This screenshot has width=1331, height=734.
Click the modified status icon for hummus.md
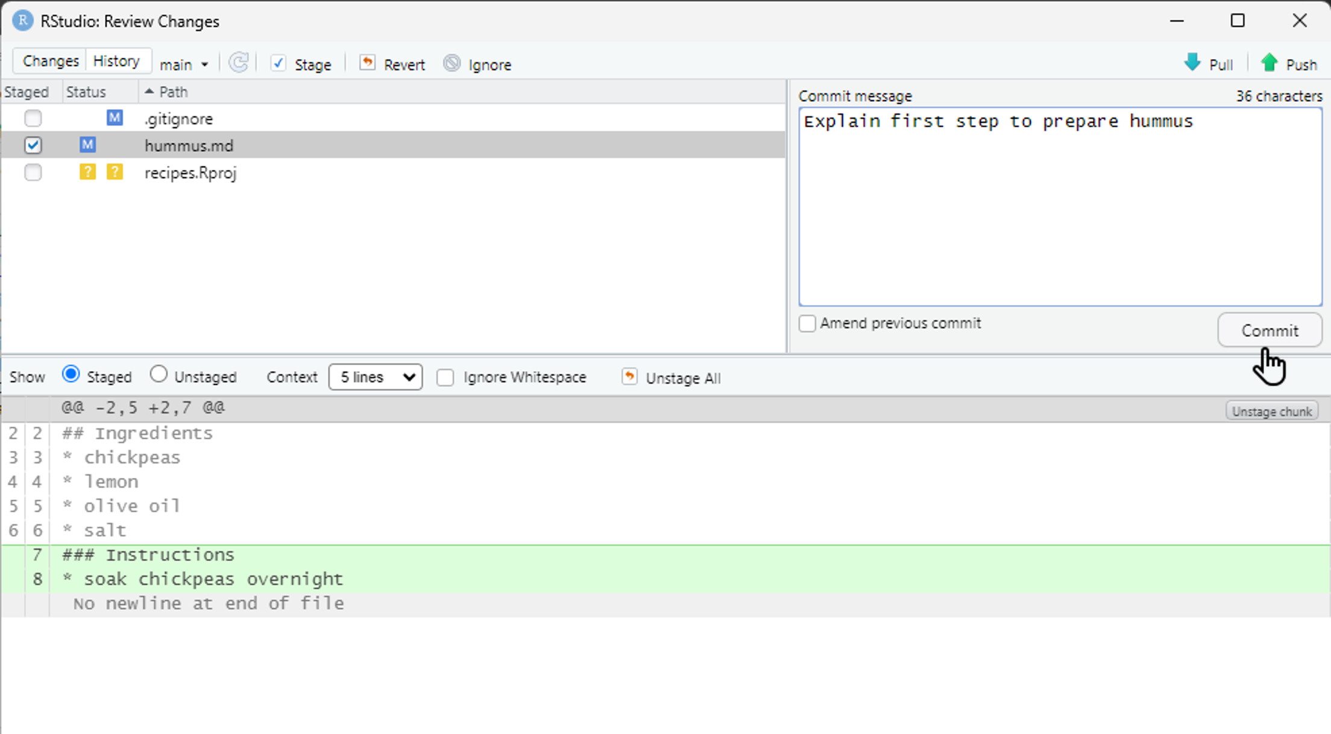(x=88, y=145)
